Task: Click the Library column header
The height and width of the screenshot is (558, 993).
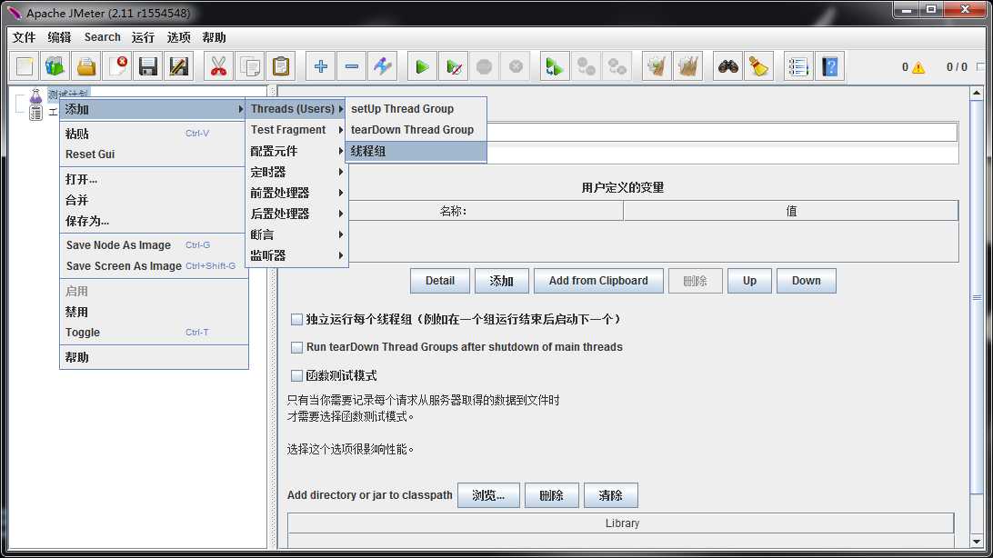Action: point(621,523)
